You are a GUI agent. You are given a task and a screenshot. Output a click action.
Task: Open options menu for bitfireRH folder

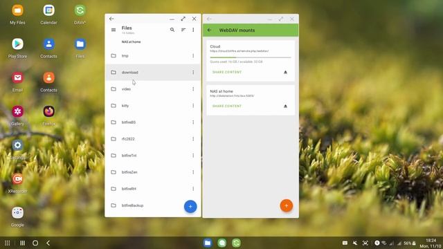click(x=193, y=189)
